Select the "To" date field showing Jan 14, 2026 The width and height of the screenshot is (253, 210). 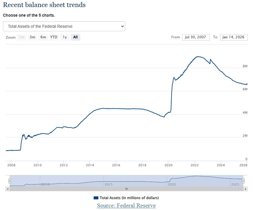[233, 37]
